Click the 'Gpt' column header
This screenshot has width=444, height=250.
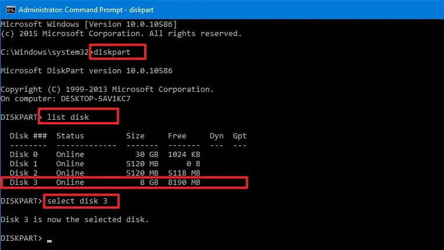(239, 136)
